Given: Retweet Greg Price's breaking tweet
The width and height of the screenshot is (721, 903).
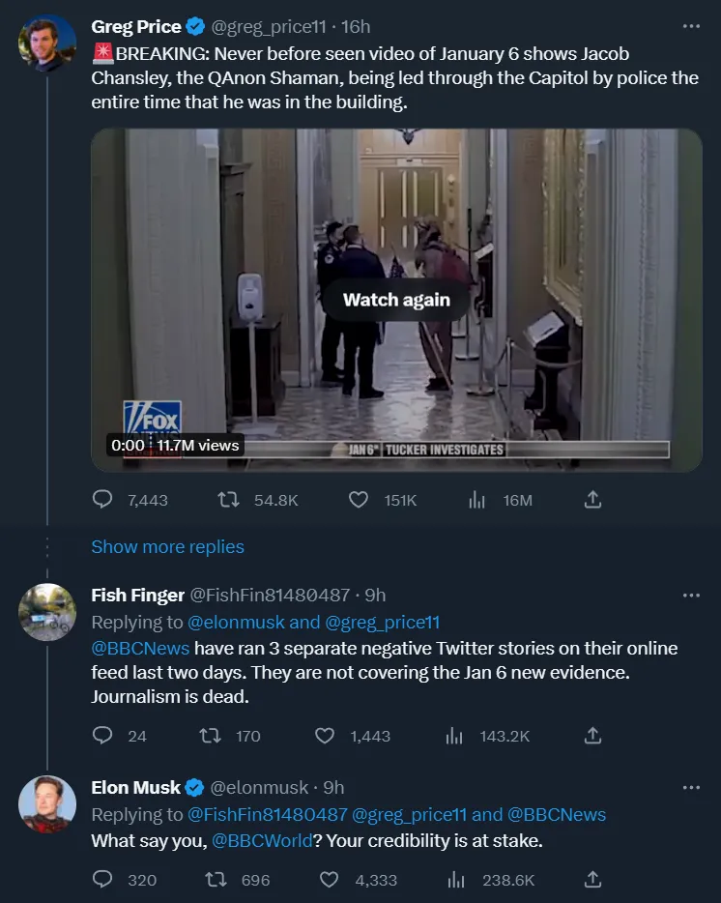Looking at the screenshot, I should coord(229,500).
